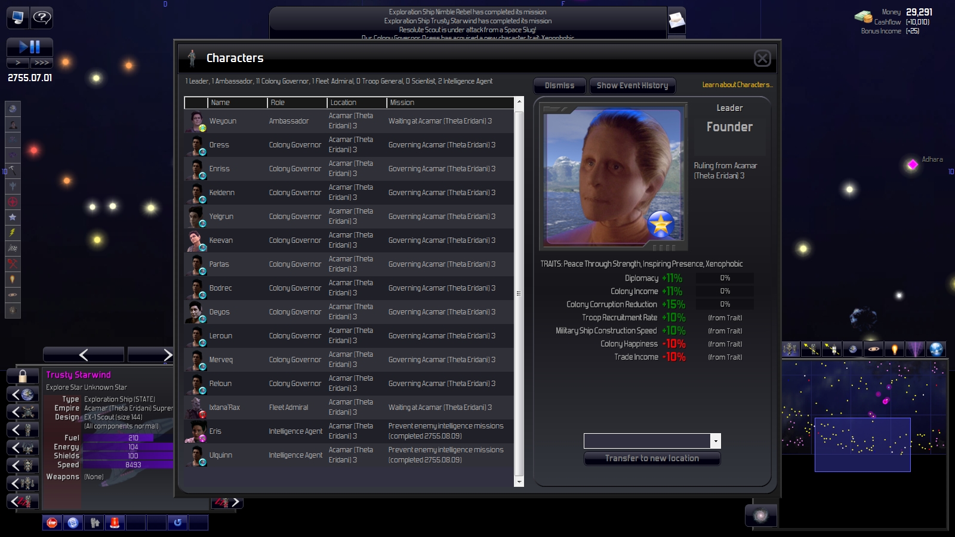
Task: Click the sleeping ZZ idle ship right-arrow button
Action: click(227, 502)
